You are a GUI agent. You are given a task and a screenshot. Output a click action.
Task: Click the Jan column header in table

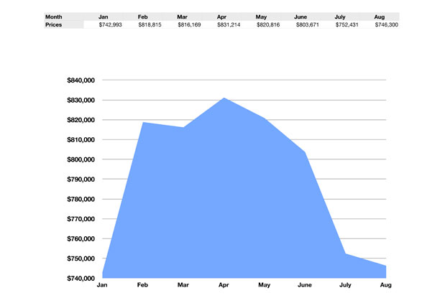(x=104, y=16)
